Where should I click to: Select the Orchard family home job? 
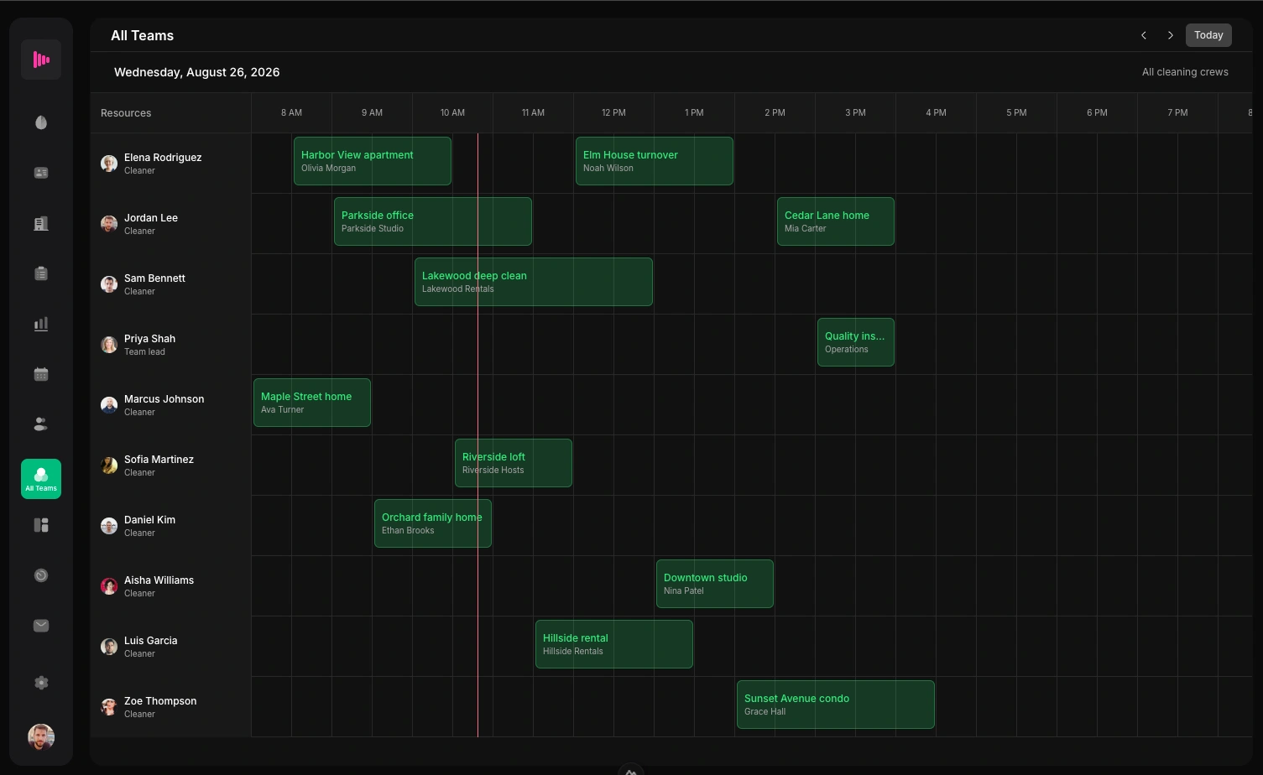(x=433, y=523)
